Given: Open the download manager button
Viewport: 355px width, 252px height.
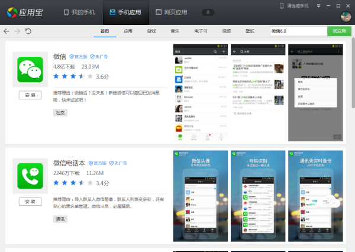Looking at the screenshot, I should point(208,12).
